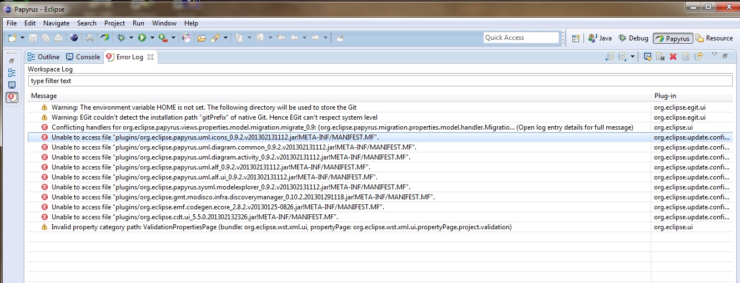Image resolution: width=740 pixels, height=283 pixels.
Task: Click the Restore Log icon
Action: 698,56
